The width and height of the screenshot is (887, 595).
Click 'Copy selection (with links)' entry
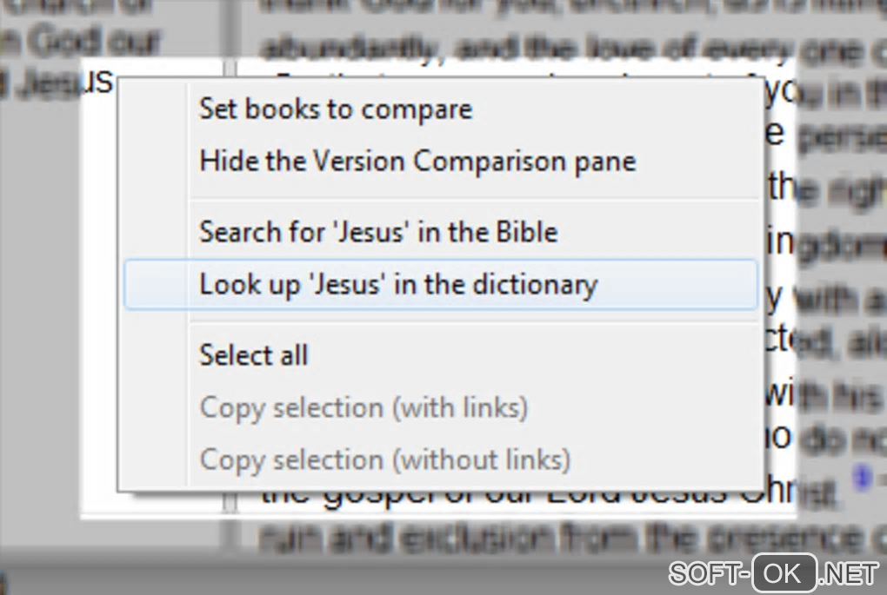(x=363, y=407)
